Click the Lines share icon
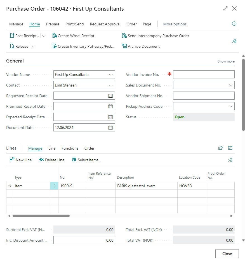Image resolution: width=245 pixels, height=264 pixels. point(221,148)
